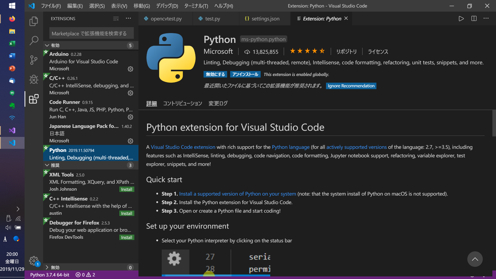The height and width of the screenshot is (279, 496).
Task: Collapse the 有効 extensions section
Action: [47, 45]
